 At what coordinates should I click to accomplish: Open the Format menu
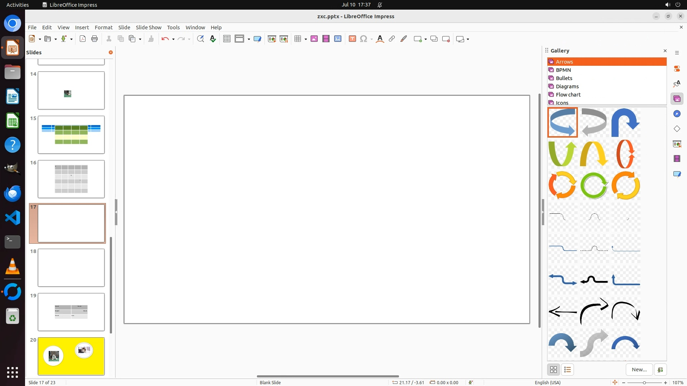[x=103, y=28]
